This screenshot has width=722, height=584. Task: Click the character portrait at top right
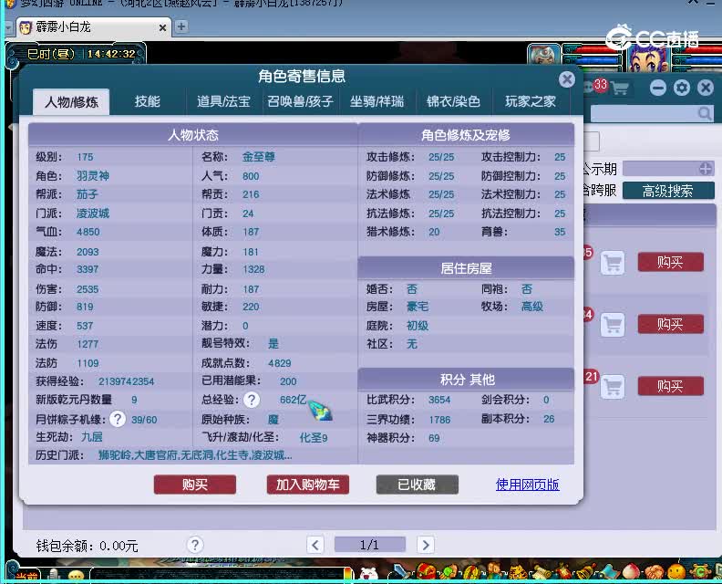[648, 58]
